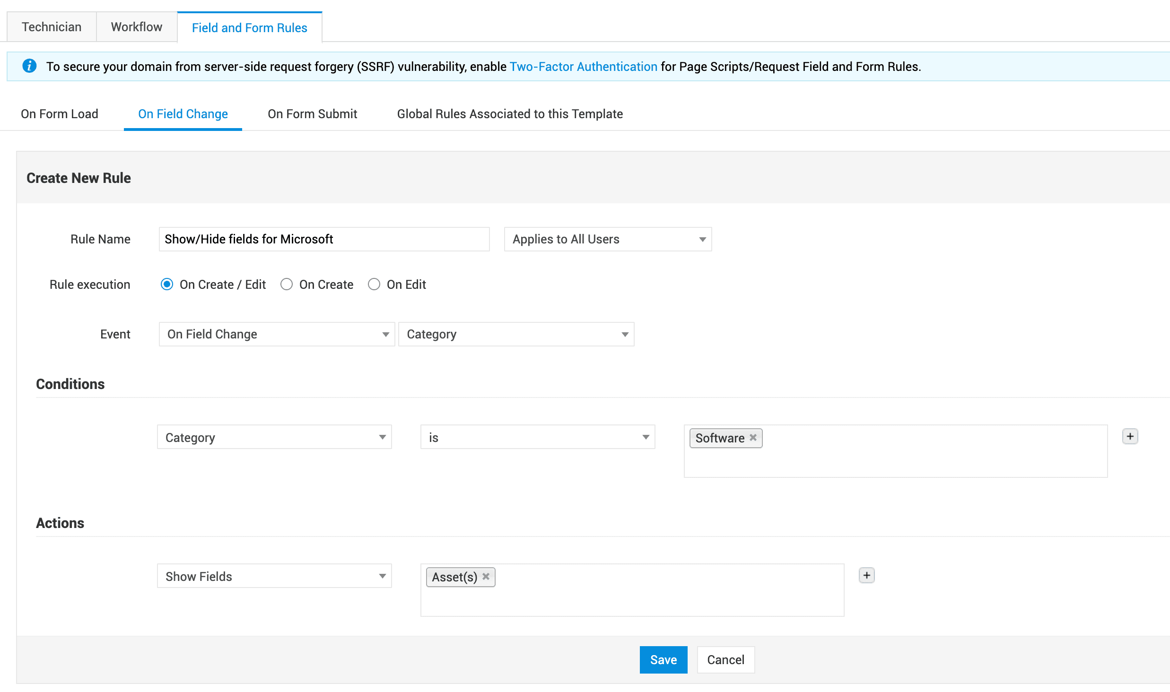The width and height of the screenshot is (1170, 692).
Task: Open the Applies to All Users dropdown
Action: (608, 239)
